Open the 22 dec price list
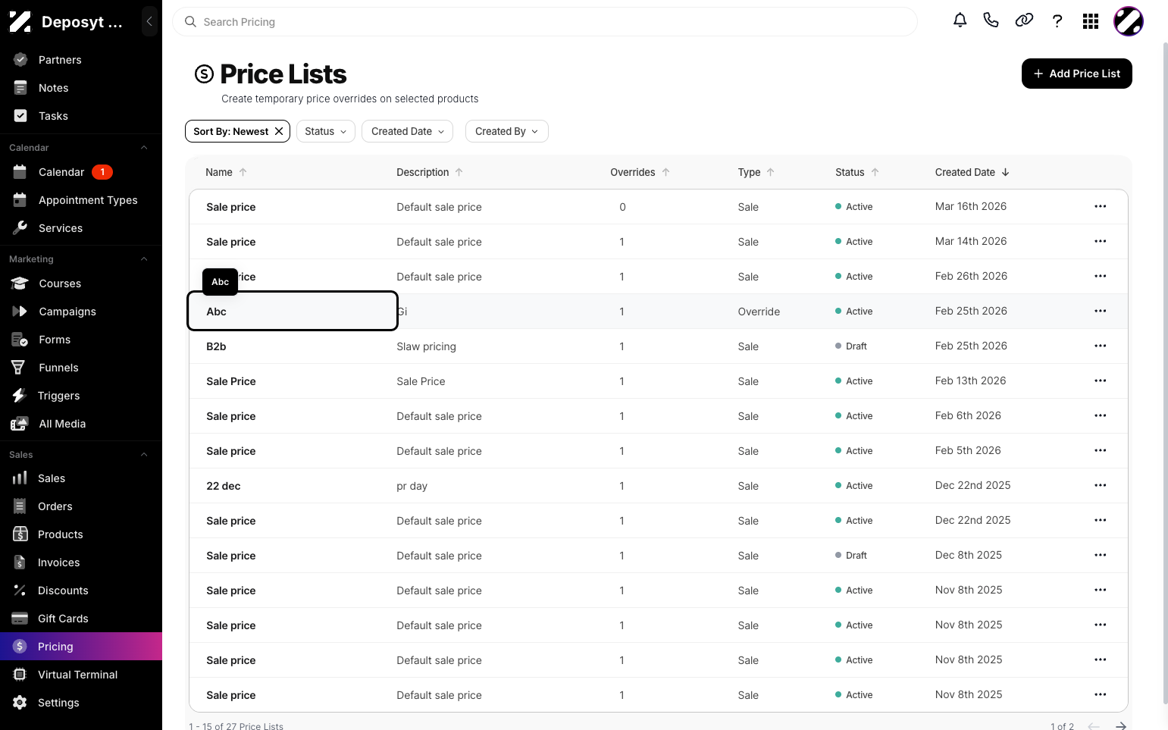This screenshot has height=730, width=1168. coord(224,486)
